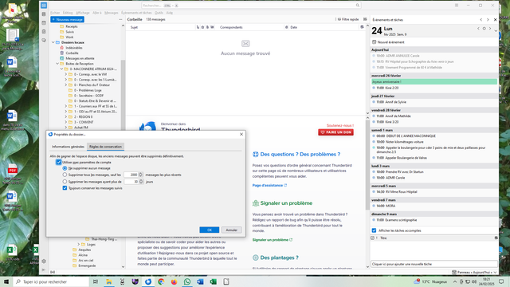This screenshot has height=287, width=510.
Task: Open Thunderbird icon in the taskbar
Action: (x=148, y=281)
